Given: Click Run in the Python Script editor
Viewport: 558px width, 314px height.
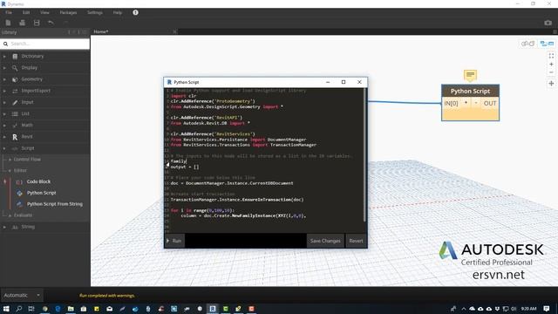Looking at the screenshot, I should [x=174, y=241].
